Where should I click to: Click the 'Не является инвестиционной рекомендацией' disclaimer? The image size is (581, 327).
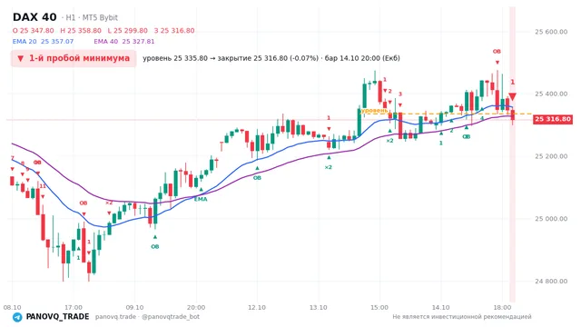coord(462,317)
